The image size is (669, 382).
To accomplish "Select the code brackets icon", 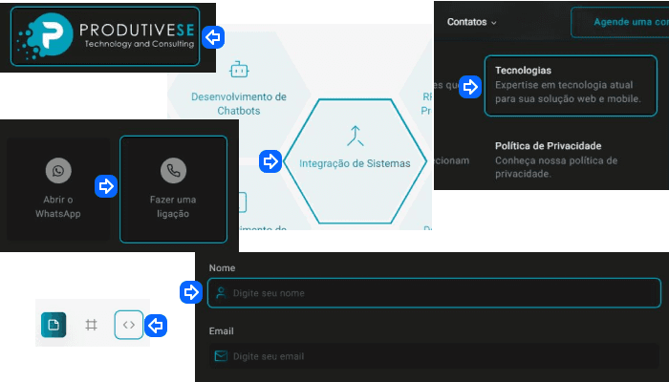I will tap(129, 326).
